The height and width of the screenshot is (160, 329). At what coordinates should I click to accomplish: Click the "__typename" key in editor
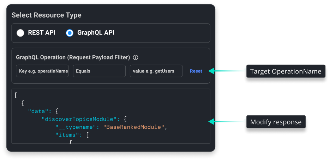[76, 127]
